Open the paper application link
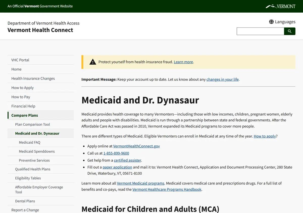This screenshot has width=303, height=213. coord(117,167)
